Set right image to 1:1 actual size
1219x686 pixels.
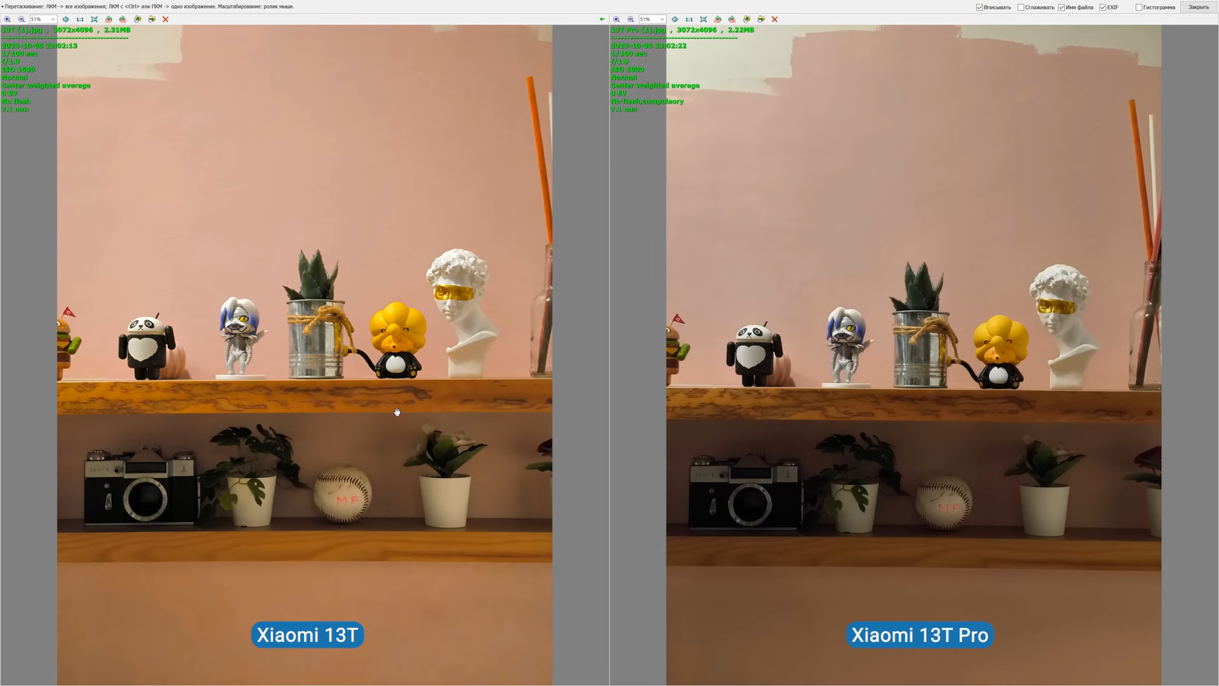click(x=689, y=19)
